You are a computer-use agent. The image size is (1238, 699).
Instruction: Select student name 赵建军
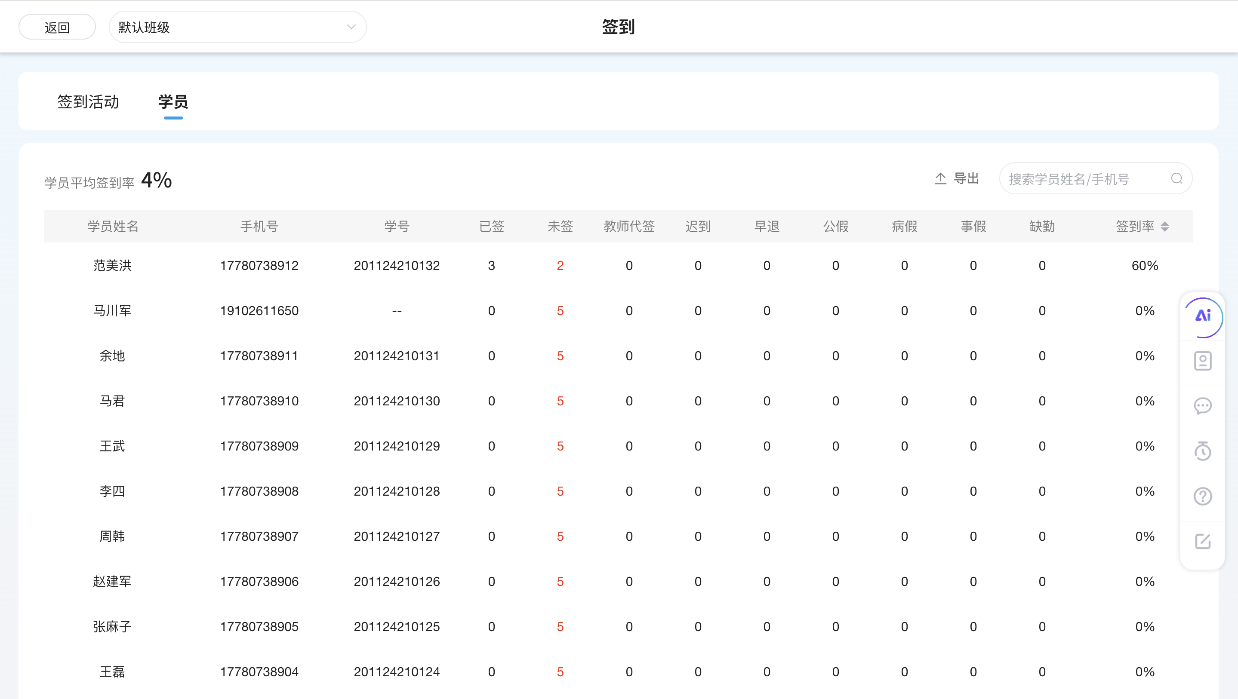coord(112,582)
